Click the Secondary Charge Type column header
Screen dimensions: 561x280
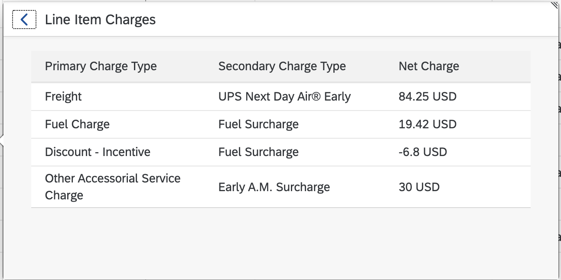click(x=282, y=66)
